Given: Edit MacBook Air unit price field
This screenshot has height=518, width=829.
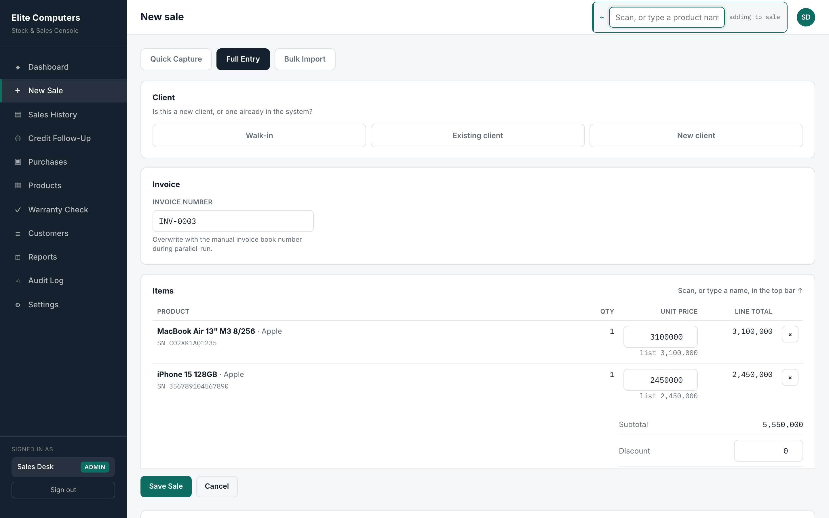Looking at the screenshot, I should 660,337.
